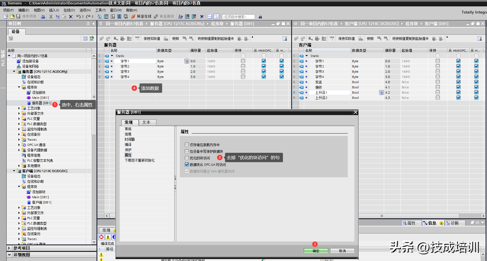Cancel the dialog with 取消 button
Screen dimensions: 487x261
[x=342, y=251]
